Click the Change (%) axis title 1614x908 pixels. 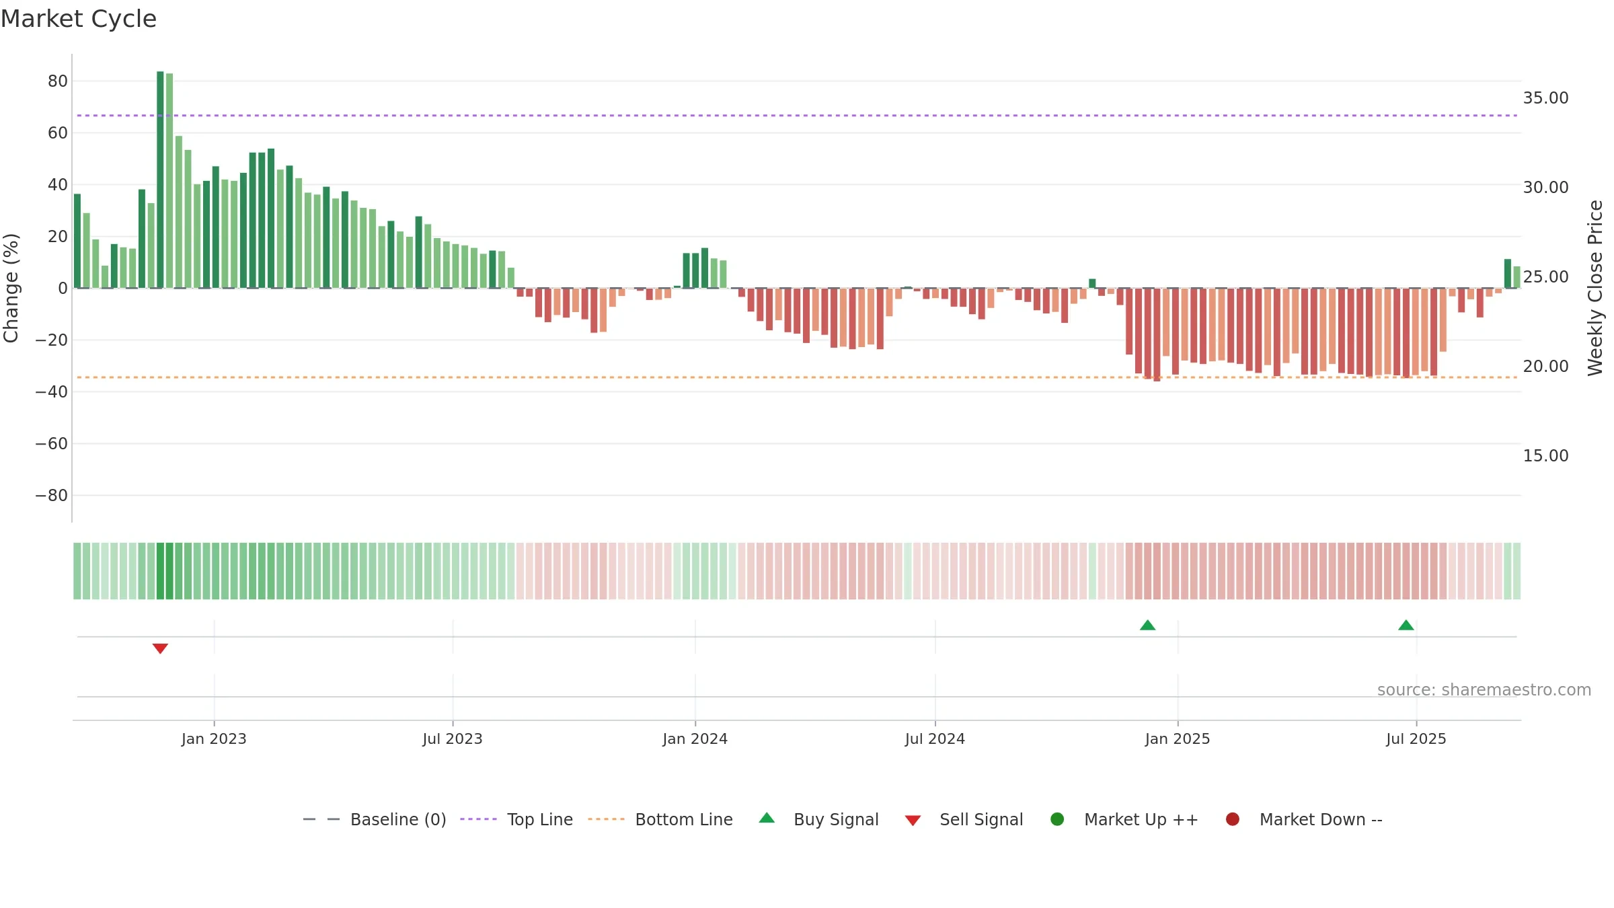click(x=11, y=288)
